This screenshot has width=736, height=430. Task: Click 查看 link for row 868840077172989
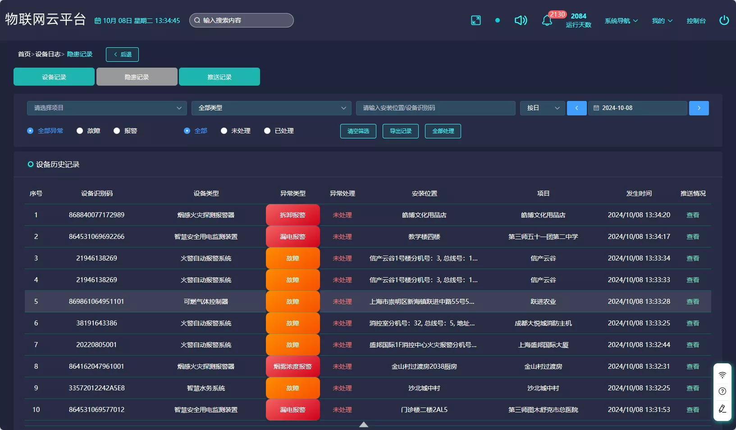pos(693,215)
